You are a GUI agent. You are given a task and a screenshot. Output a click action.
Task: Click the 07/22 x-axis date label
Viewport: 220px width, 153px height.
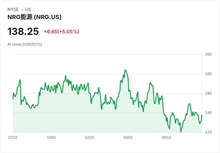point(13,137)
